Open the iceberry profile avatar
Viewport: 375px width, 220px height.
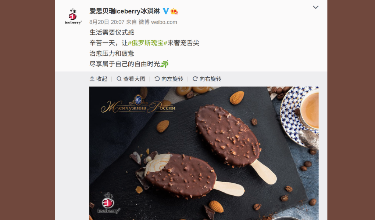(x=73, y=16)
